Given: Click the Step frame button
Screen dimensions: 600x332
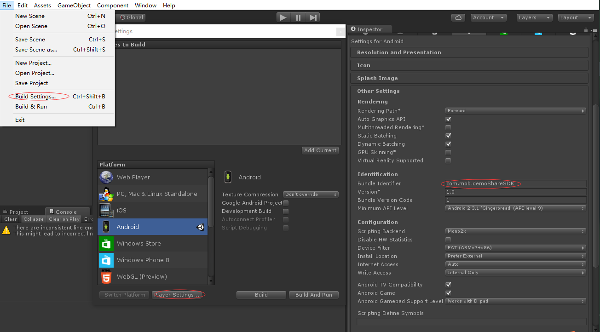Looking at the screenshot, I should [x=313, y=17].
